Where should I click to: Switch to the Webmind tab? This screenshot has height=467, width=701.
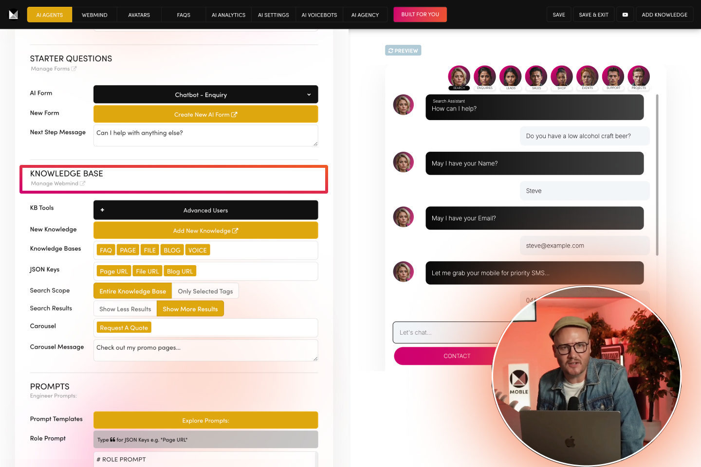pyautogui.click(x=94, y=15)
